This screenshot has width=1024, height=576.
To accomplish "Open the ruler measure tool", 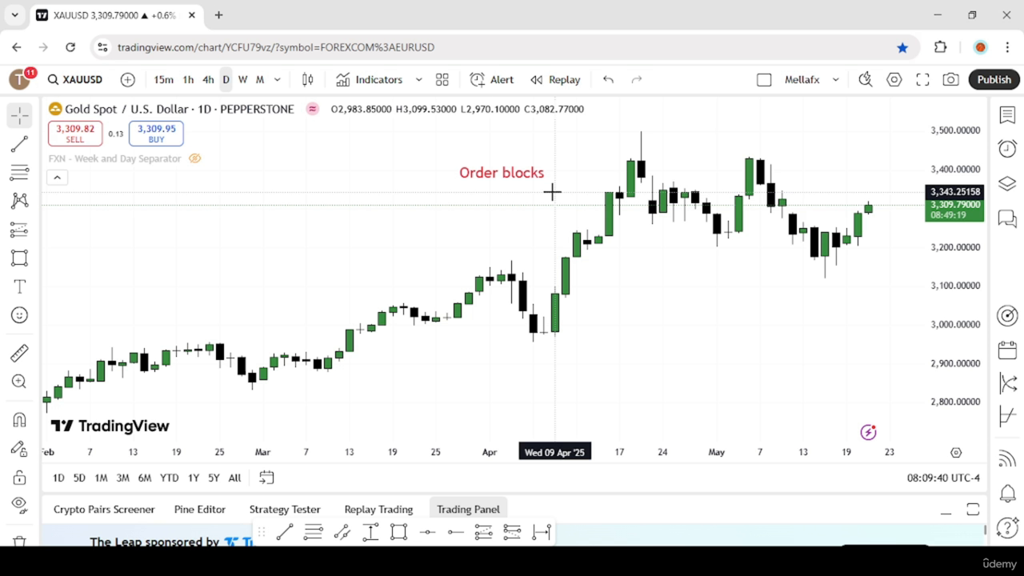I will (x=19, y=353).
